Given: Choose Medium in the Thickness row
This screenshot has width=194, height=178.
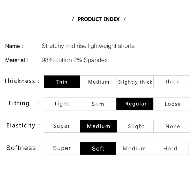Looking at the screenshot, I should (x=98, y=82).
